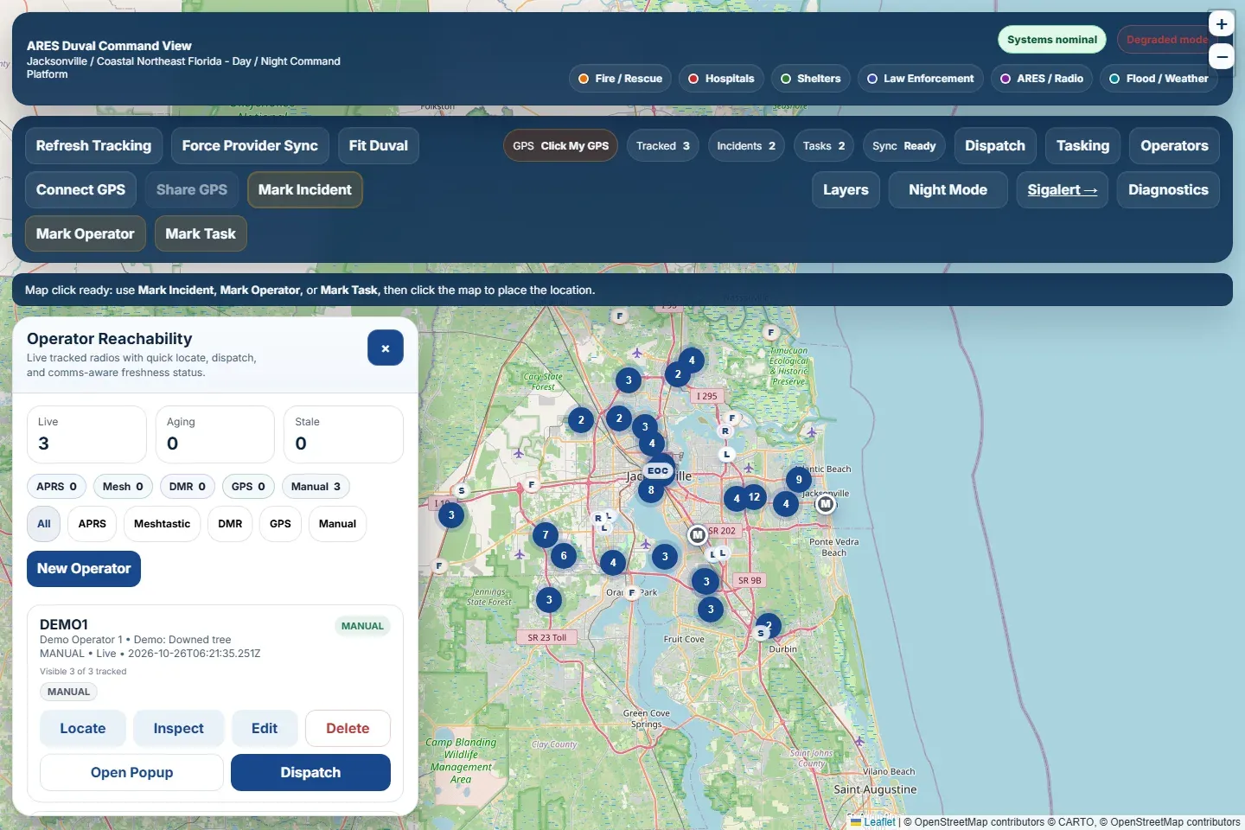Select the M marker near SR 202

(x=697, y=535)
